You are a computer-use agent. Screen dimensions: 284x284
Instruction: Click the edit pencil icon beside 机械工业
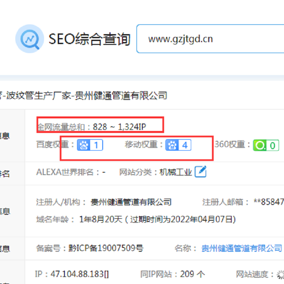pos(201,172)
